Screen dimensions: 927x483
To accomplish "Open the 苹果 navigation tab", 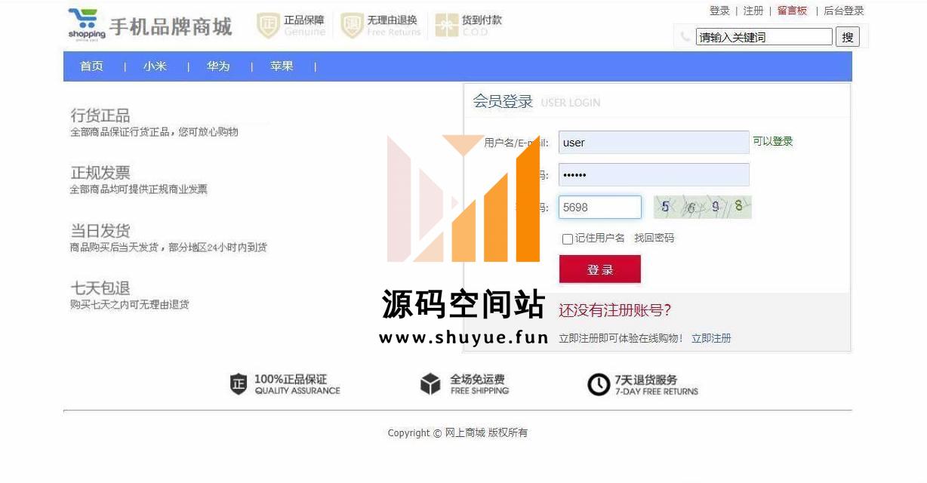I will tap(282, 66).
